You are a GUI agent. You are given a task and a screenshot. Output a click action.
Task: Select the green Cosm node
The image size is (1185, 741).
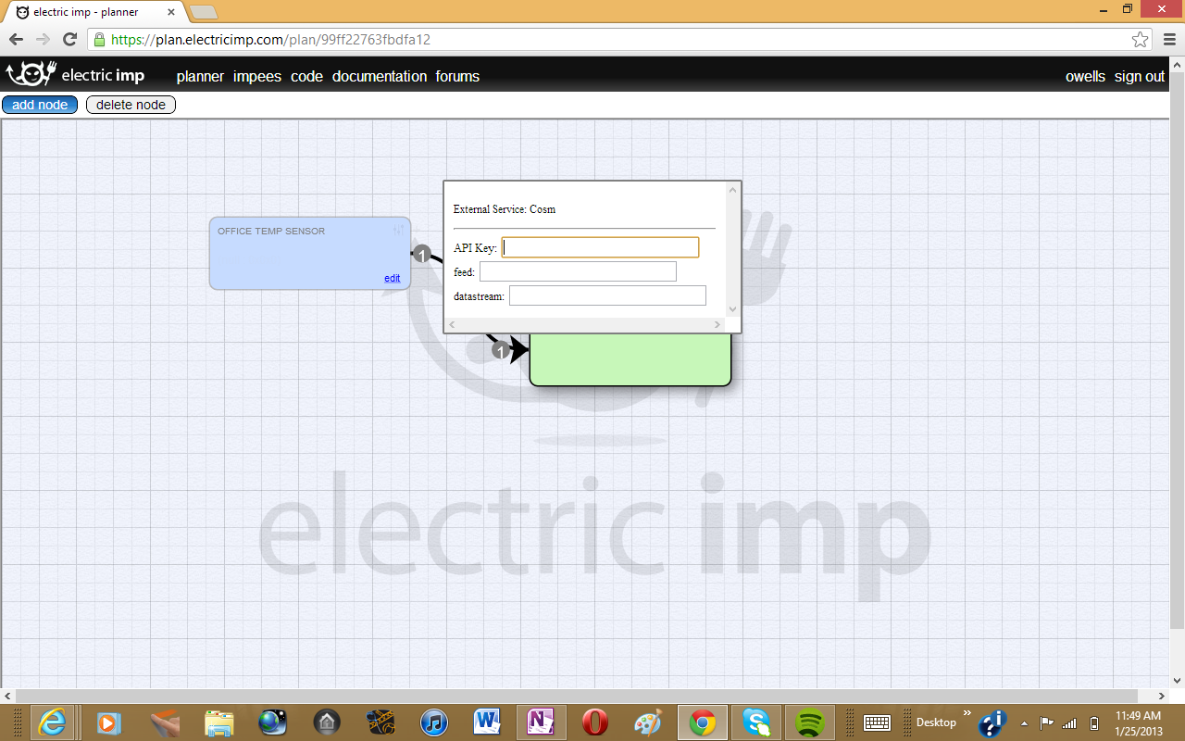pyautogui.click(x=630, y=359)
